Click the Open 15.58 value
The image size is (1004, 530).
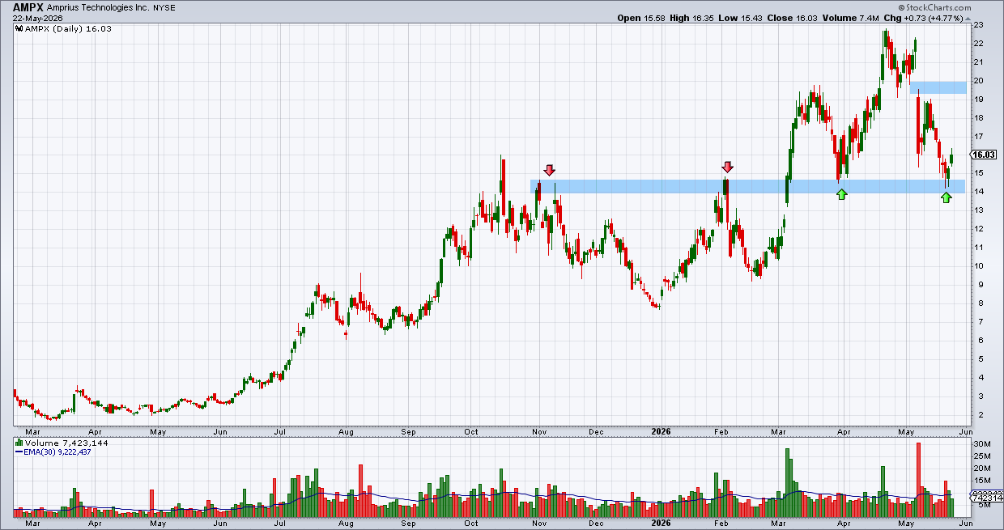pyautogui.click(x=640, y=18)
